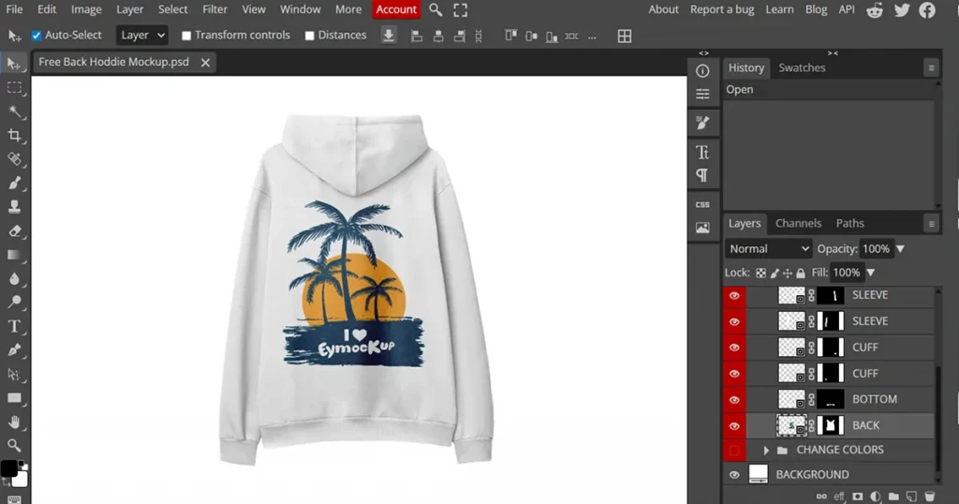Image resolution: width=959 pixels, height=504 pixels.
Task: Select the Hand tool
Action: 14,422
